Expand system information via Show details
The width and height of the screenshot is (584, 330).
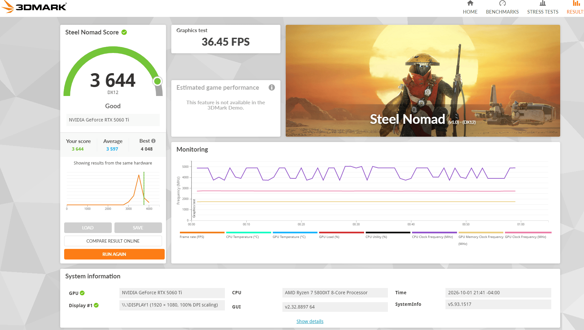(310, 321)
